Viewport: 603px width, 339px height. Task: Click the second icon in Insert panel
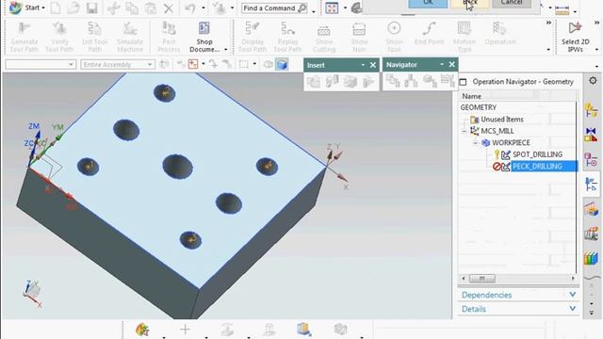(x=332, y=82)
